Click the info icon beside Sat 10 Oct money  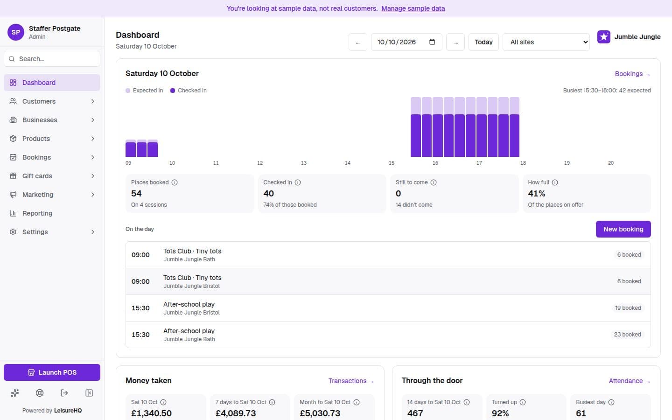(x=163, y=402)
